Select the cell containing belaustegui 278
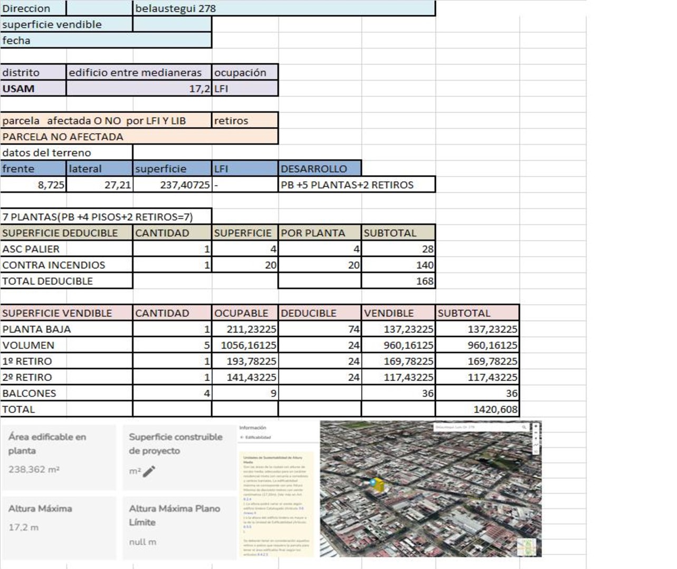Viewport: 677px width, 569px height. tap(284, 8)
